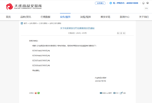Click the 各相关单位 salutation text
Screen dimensions: 152x103
34,41
